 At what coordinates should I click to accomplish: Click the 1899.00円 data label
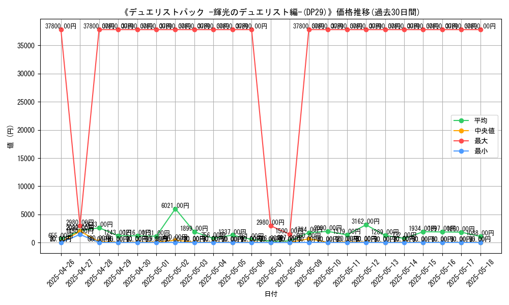(x=194, y=229)
